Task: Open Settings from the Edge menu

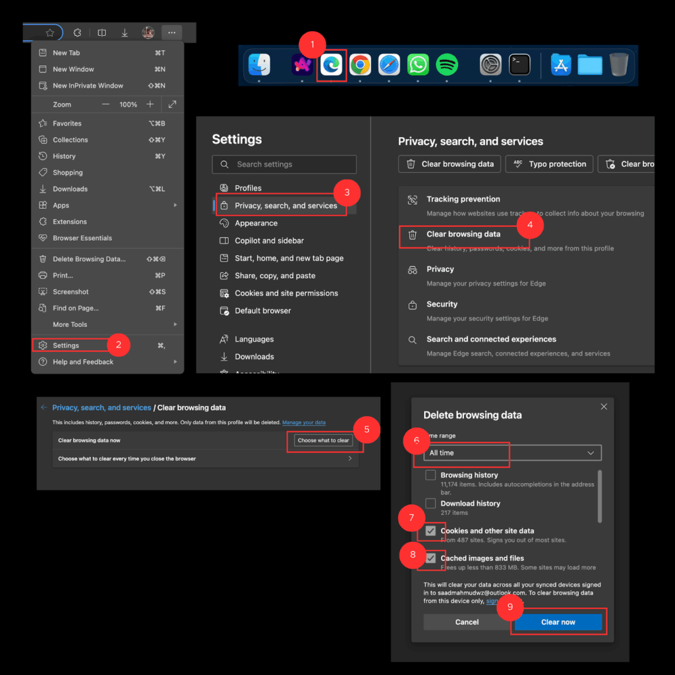Action: coord(107,345)
